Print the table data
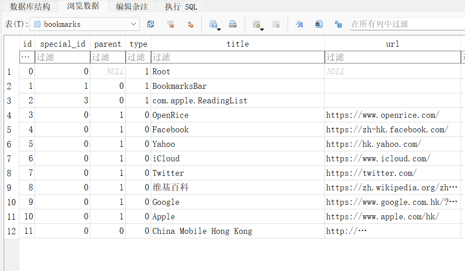Image resolution: width=465 pixels, height=271 pixels. (x=233, y=24)
